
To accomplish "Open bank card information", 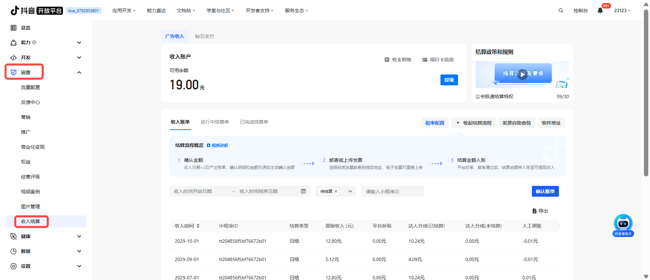I will pyautogui.click(x=438, y=60).
